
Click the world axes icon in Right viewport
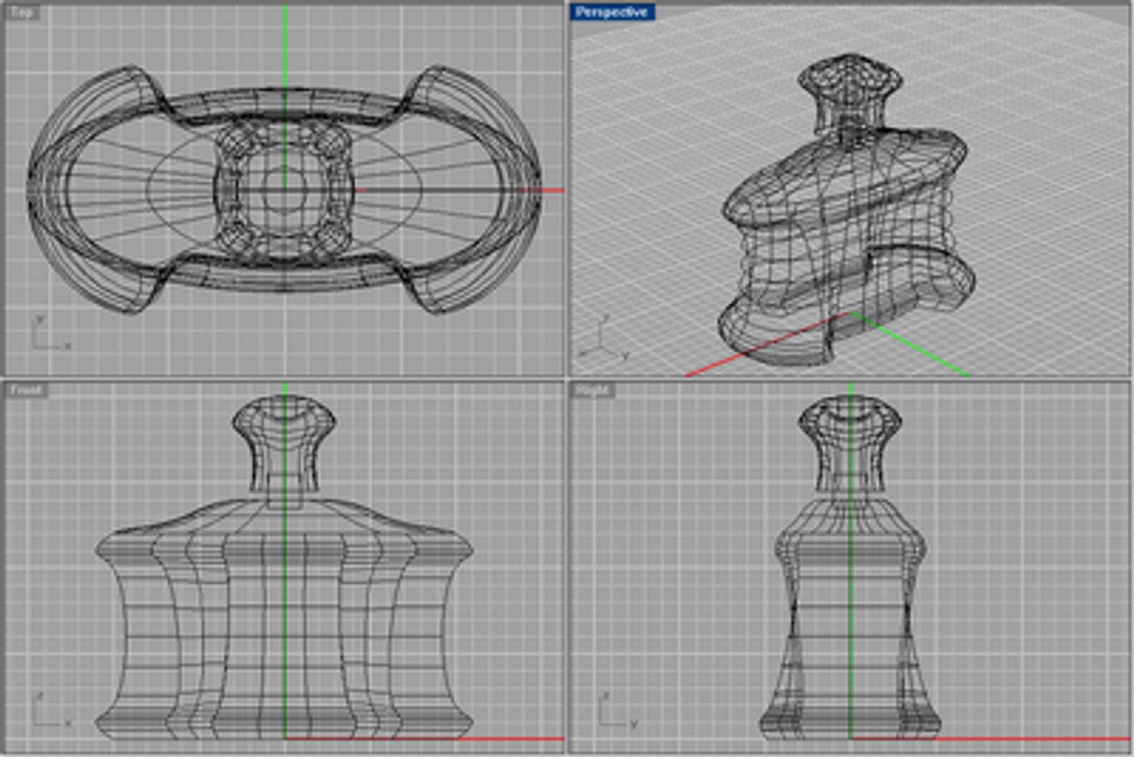click(x=617, y=711)
